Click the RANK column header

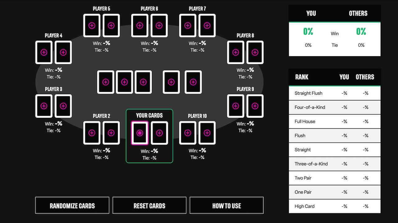click(x=302, y=77)
